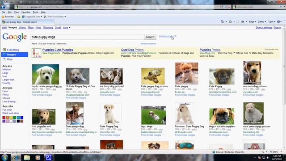This screenshot has width=286, height=161.
Task: Select the brown color swatch filter
Action: click(x=22, y=121)
